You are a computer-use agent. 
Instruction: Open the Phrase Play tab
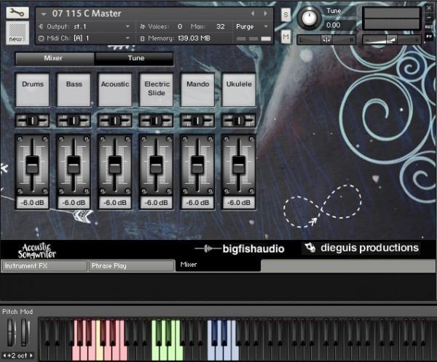pyautogui.click(x=131, y=266)
